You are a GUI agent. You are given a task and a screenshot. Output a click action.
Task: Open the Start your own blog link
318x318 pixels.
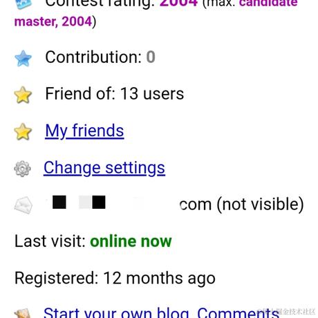116,313
